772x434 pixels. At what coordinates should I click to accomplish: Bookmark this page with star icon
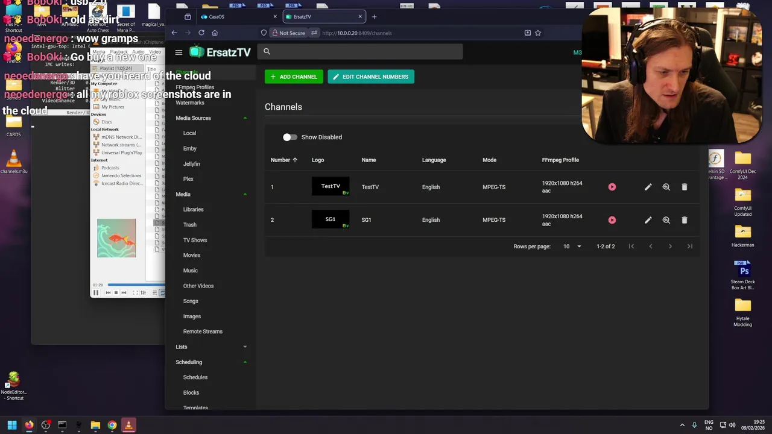[538, 33]
